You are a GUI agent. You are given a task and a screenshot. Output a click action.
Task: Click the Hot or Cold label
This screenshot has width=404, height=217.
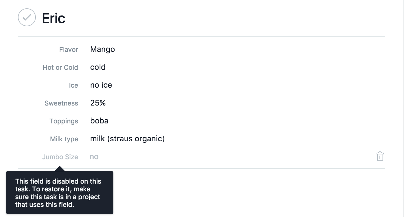60,67
